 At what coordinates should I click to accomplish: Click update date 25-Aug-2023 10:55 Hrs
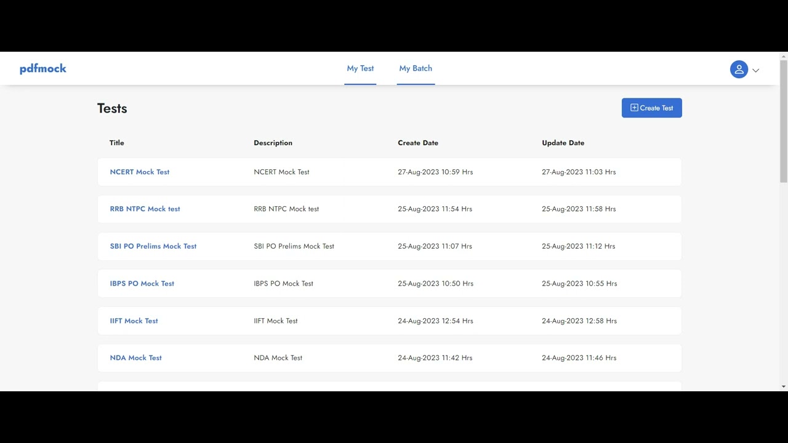click(579, 284)
